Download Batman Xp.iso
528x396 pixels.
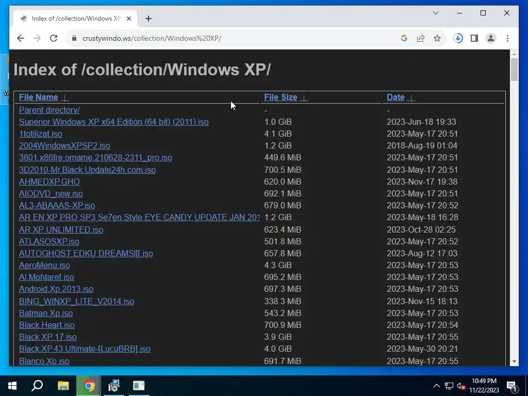(46, 313)
